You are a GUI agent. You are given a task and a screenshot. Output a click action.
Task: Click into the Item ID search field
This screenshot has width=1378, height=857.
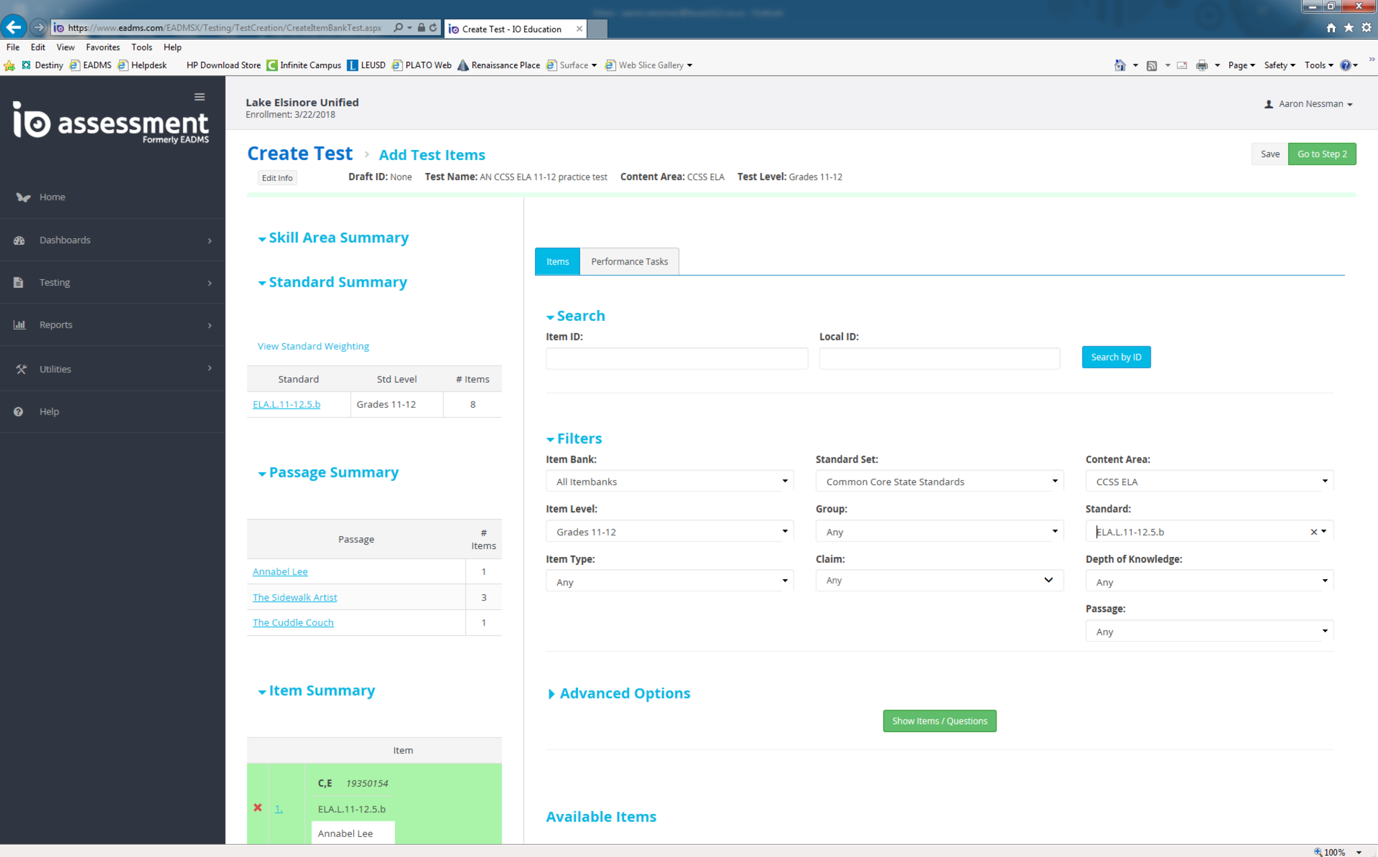point(676,359)
